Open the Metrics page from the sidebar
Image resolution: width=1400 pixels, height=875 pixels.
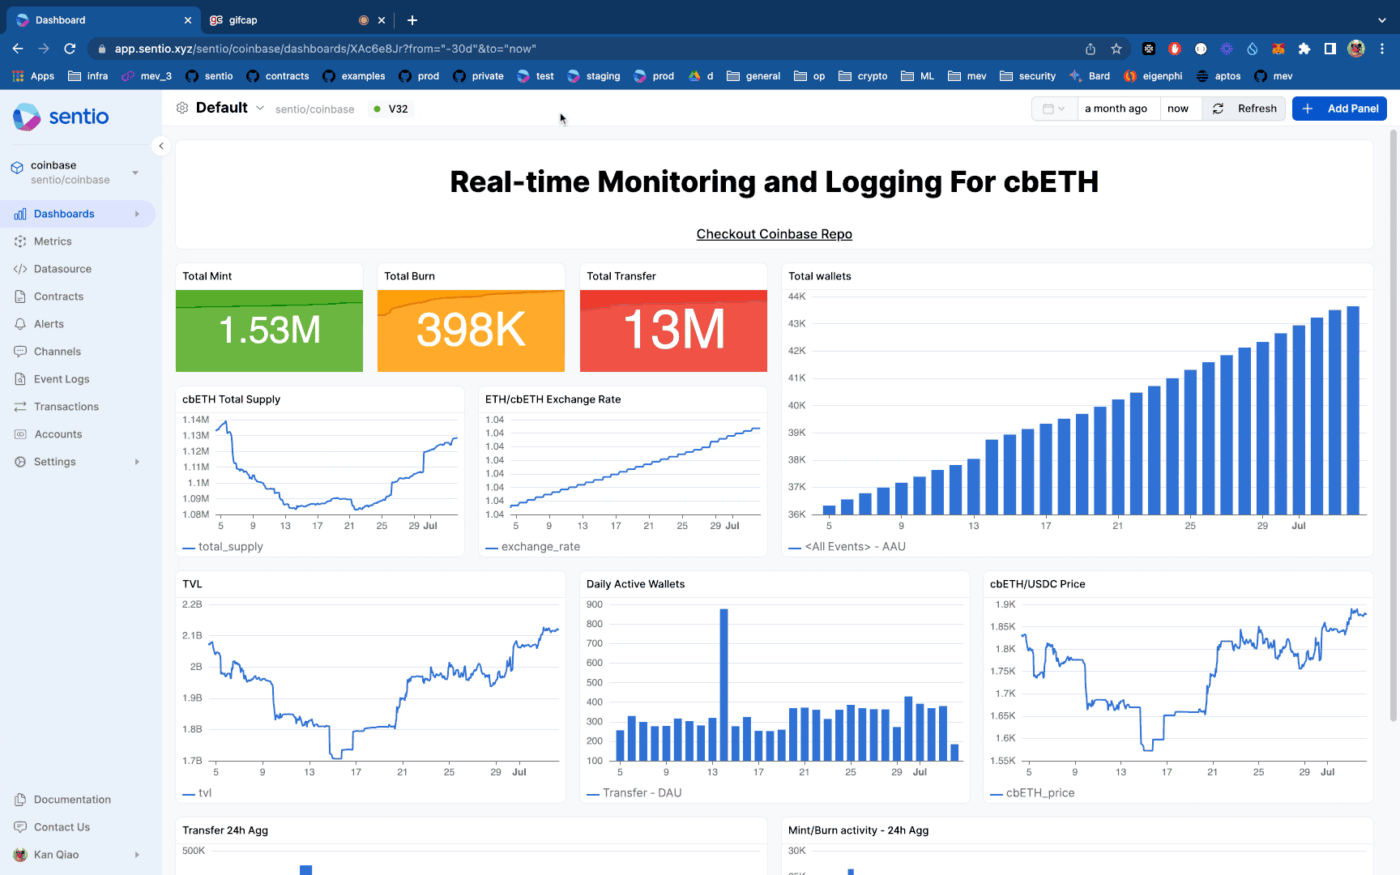click(x=53, y=241)
